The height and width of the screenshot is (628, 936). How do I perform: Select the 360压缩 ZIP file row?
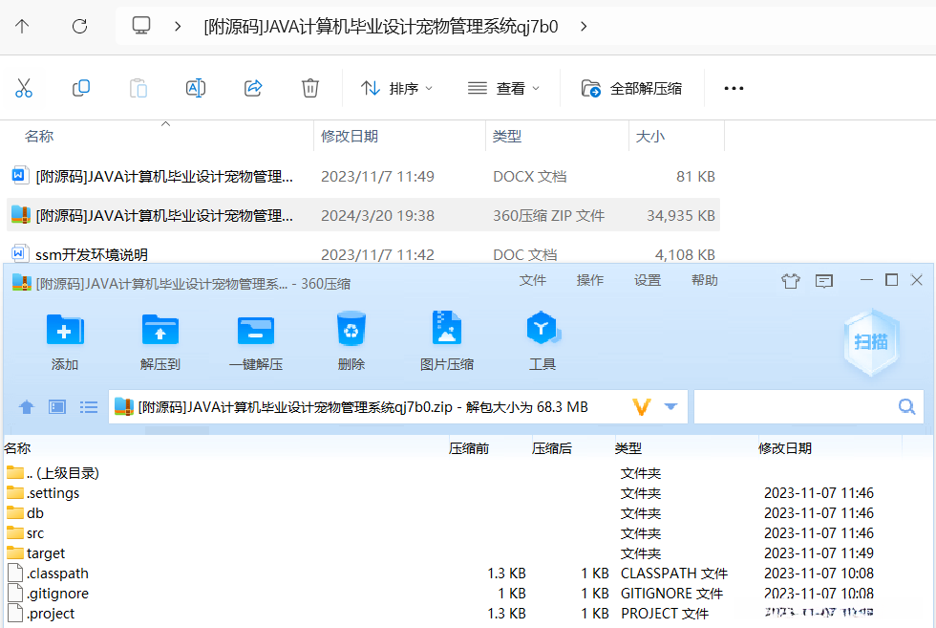[363, 215]
